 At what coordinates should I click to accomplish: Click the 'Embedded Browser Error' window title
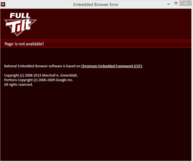point(96,5)
